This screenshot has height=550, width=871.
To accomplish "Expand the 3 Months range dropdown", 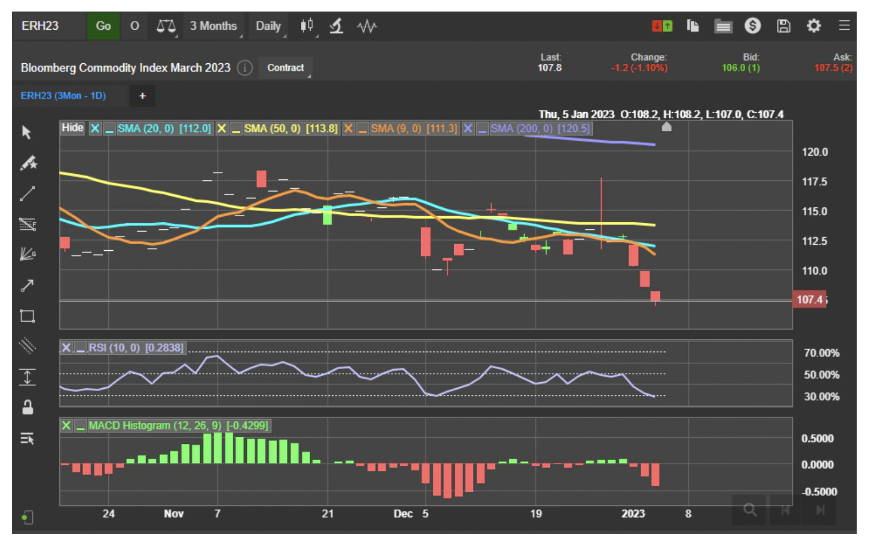I will [x=214, y=26].
